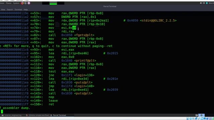
Task: Click 'leave' instruction at +149
Action: tap(53, 101)
